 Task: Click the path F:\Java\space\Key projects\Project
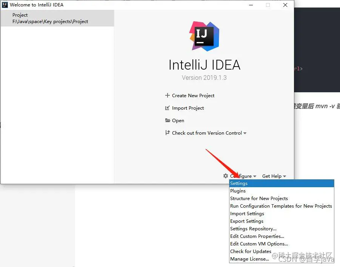pyautogui.click(x=50, y=22)
